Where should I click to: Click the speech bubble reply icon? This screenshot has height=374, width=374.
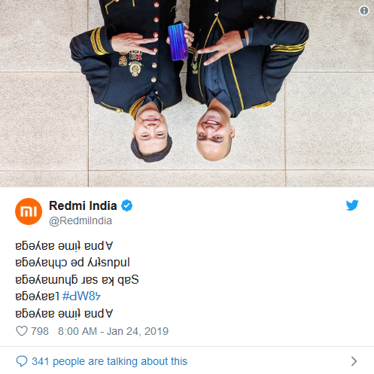click(22, 361)
